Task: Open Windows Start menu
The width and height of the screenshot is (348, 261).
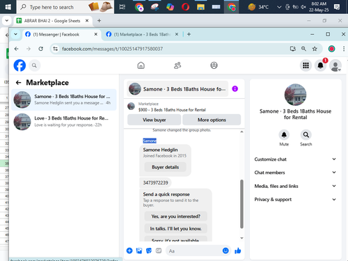Action: pos(8,7)
